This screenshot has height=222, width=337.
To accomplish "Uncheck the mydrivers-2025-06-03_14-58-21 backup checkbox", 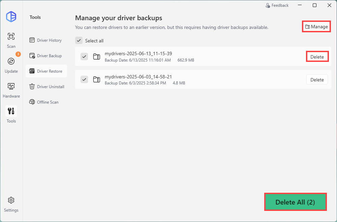I will 84,79.
